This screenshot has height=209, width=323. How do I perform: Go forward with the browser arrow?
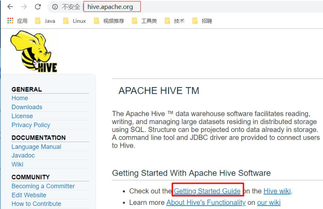click(24, 7)
